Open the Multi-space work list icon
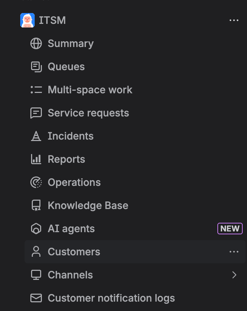The width and height of the screenshot is (247, 311). tap(36, 90)
